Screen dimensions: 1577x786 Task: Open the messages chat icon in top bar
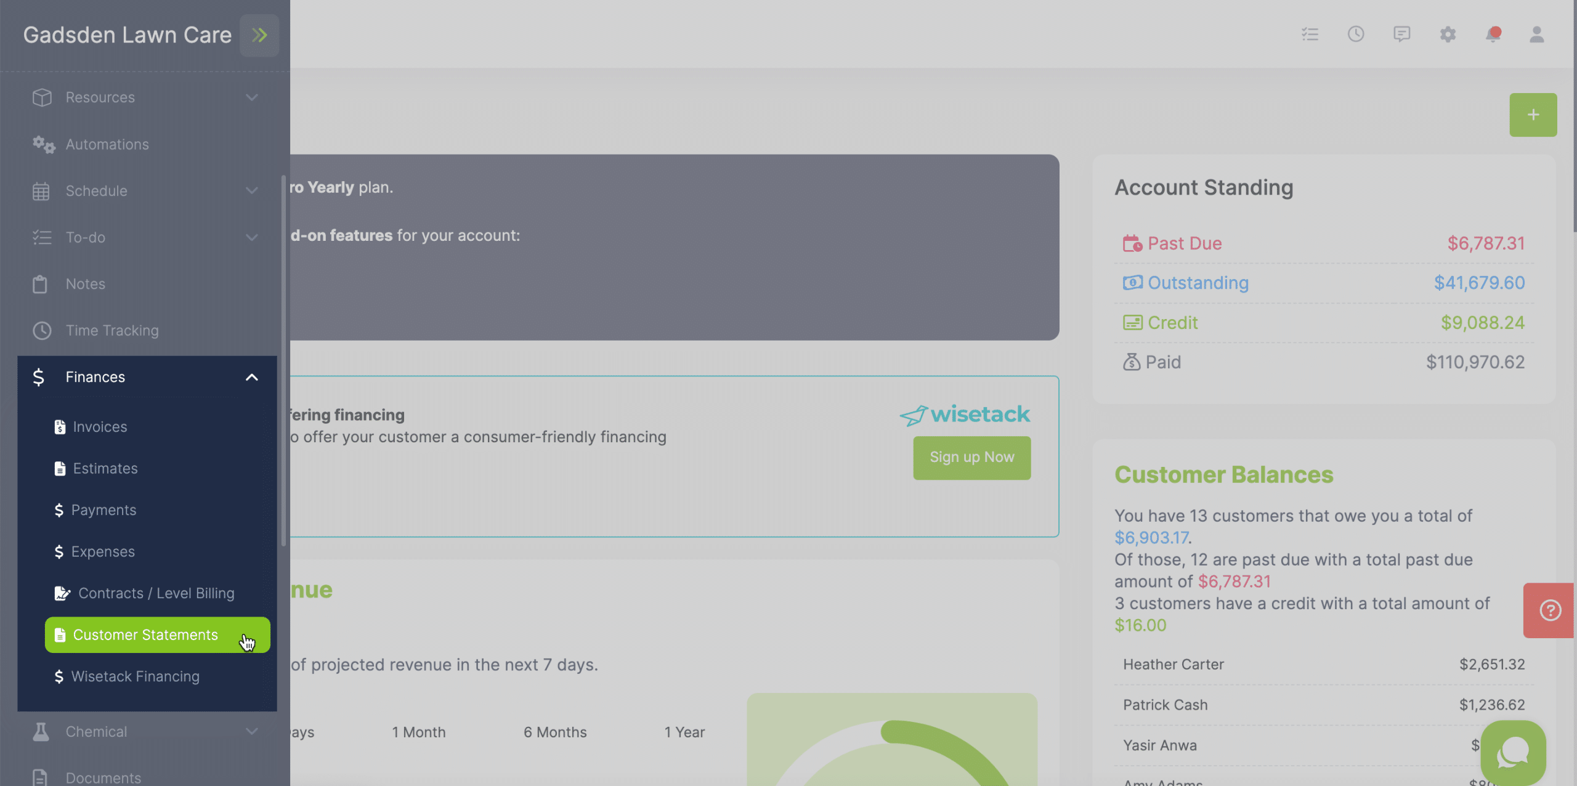point(1401,34)
